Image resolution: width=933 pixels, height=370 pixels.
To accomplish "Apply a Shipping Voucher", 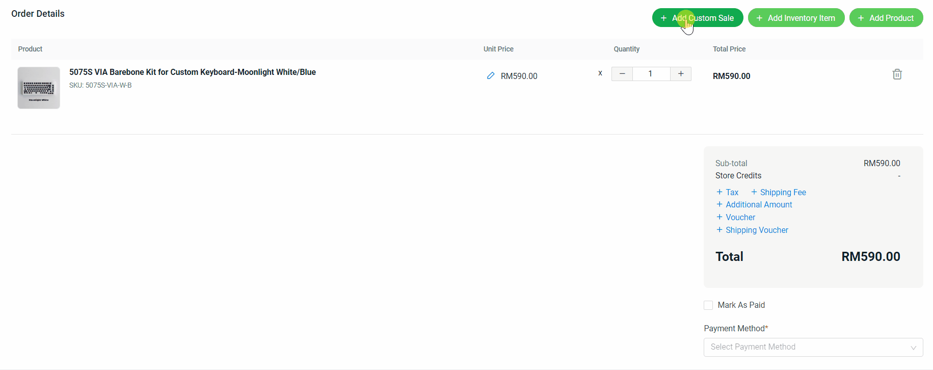I will [x=757, y=230].
